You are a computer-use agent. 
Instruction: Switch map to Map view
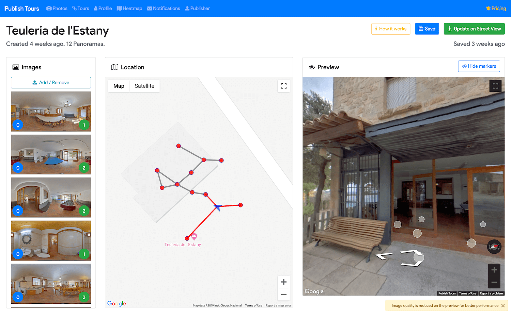[x=119, y=86]
